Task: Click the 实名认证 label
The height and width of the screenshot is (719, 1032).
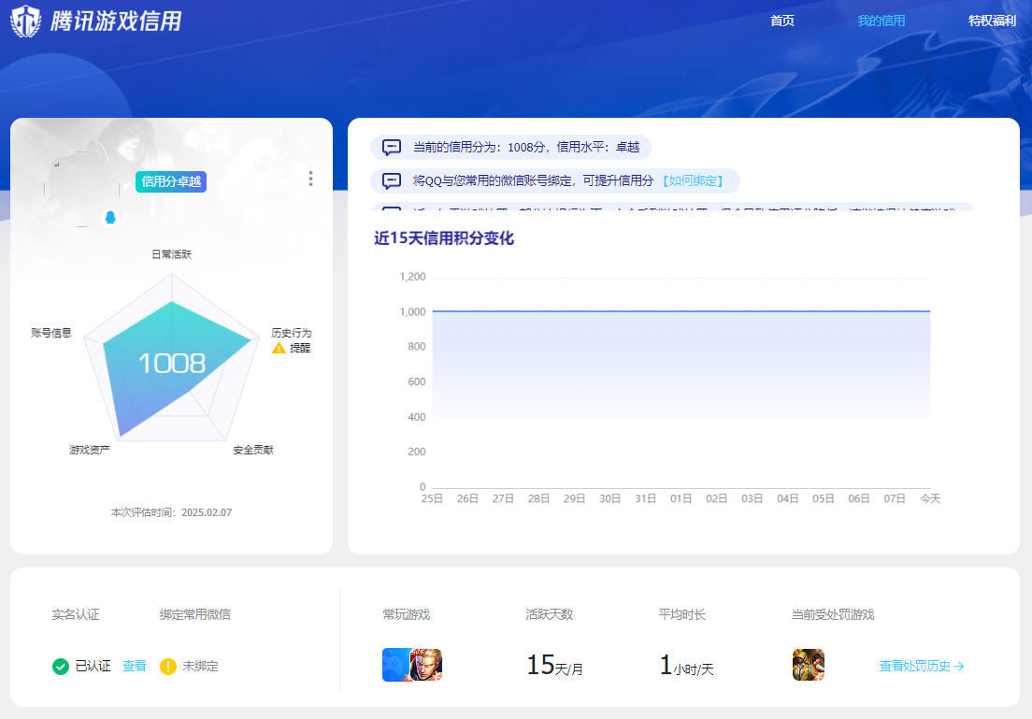Action: click(x=76, y=614)
